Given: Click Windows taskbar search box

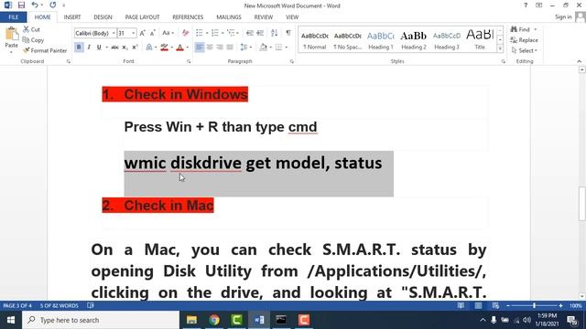Looking at the screenshot, I should tap(101, 320).
